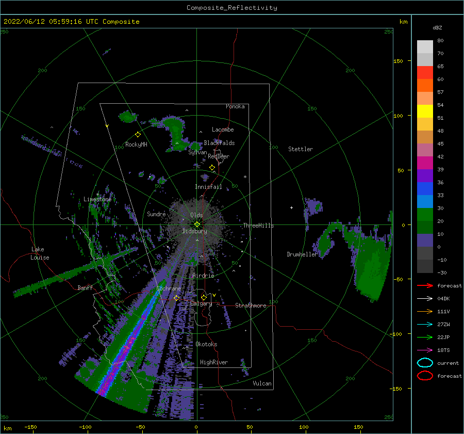Viewport: 464px width, 434px height.
Task: Select the Lacombe town label
Action: pos(223,130)
